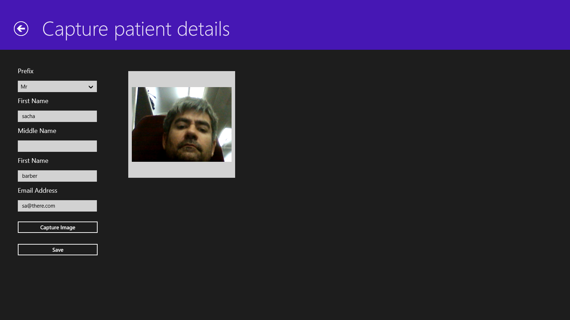Focus the First Name field containing sacha
570x320 pixels.
[57, 116]
